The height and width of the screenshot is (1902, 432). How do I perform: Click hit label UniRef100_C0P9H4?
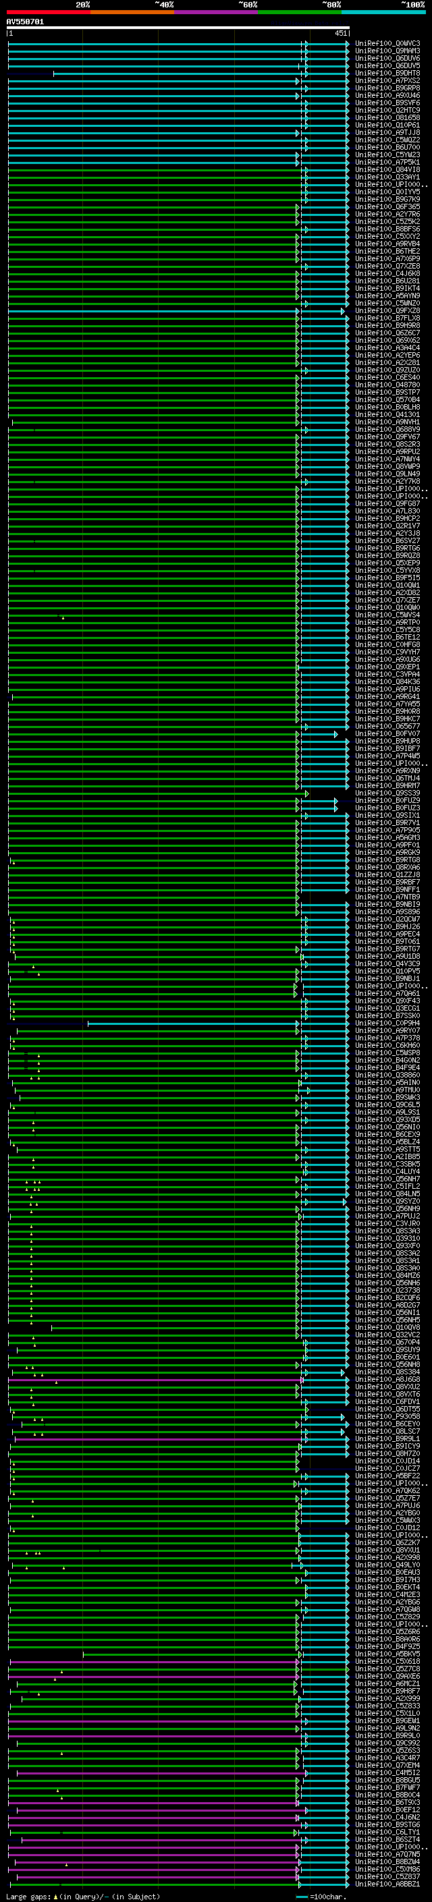387,1024
